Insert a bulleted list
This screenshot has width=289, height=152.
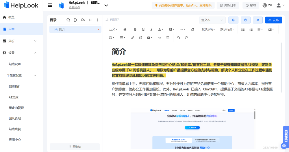[243, 29]
